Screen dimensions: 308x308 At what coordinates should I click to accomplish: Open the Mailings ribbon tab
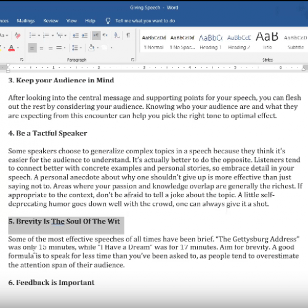pyautogui.click(x=26, y=21)
